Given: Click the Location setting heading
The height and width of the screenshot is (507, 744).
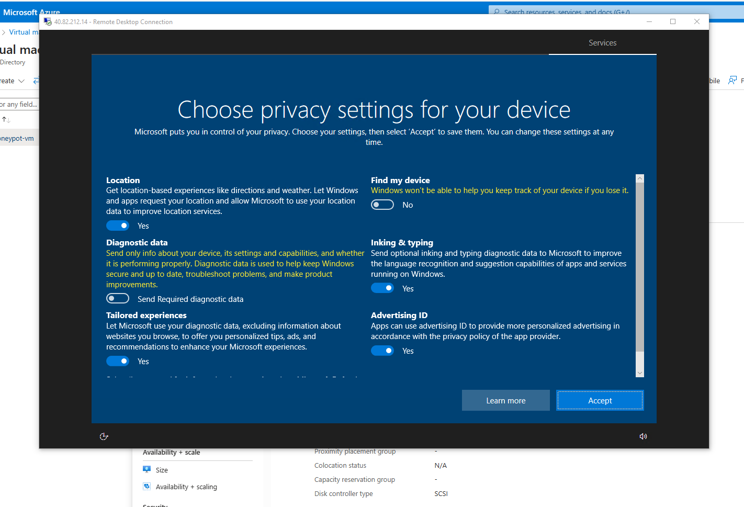Looking at the screenshot, I should tap(123, 180).
